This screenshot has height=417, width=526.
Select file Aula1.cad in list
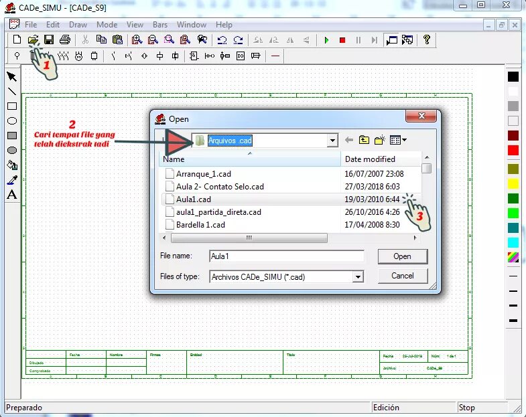(193, 199)
